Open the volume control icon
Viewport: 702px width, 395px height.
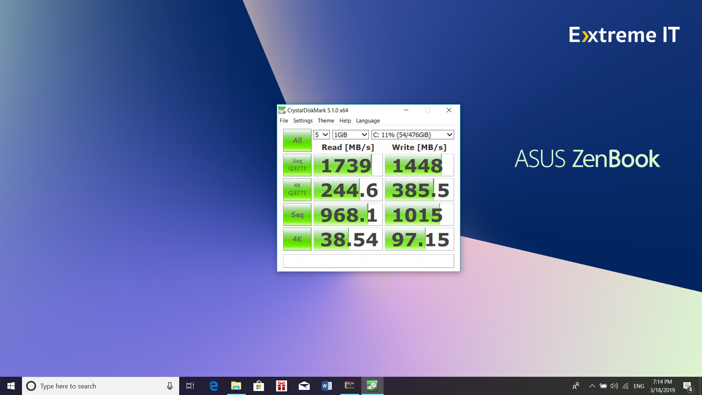[x=614, y=386]
